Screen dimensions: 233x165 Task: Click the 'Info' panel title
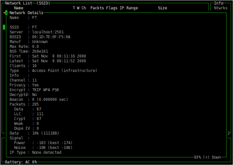[219, 3]
